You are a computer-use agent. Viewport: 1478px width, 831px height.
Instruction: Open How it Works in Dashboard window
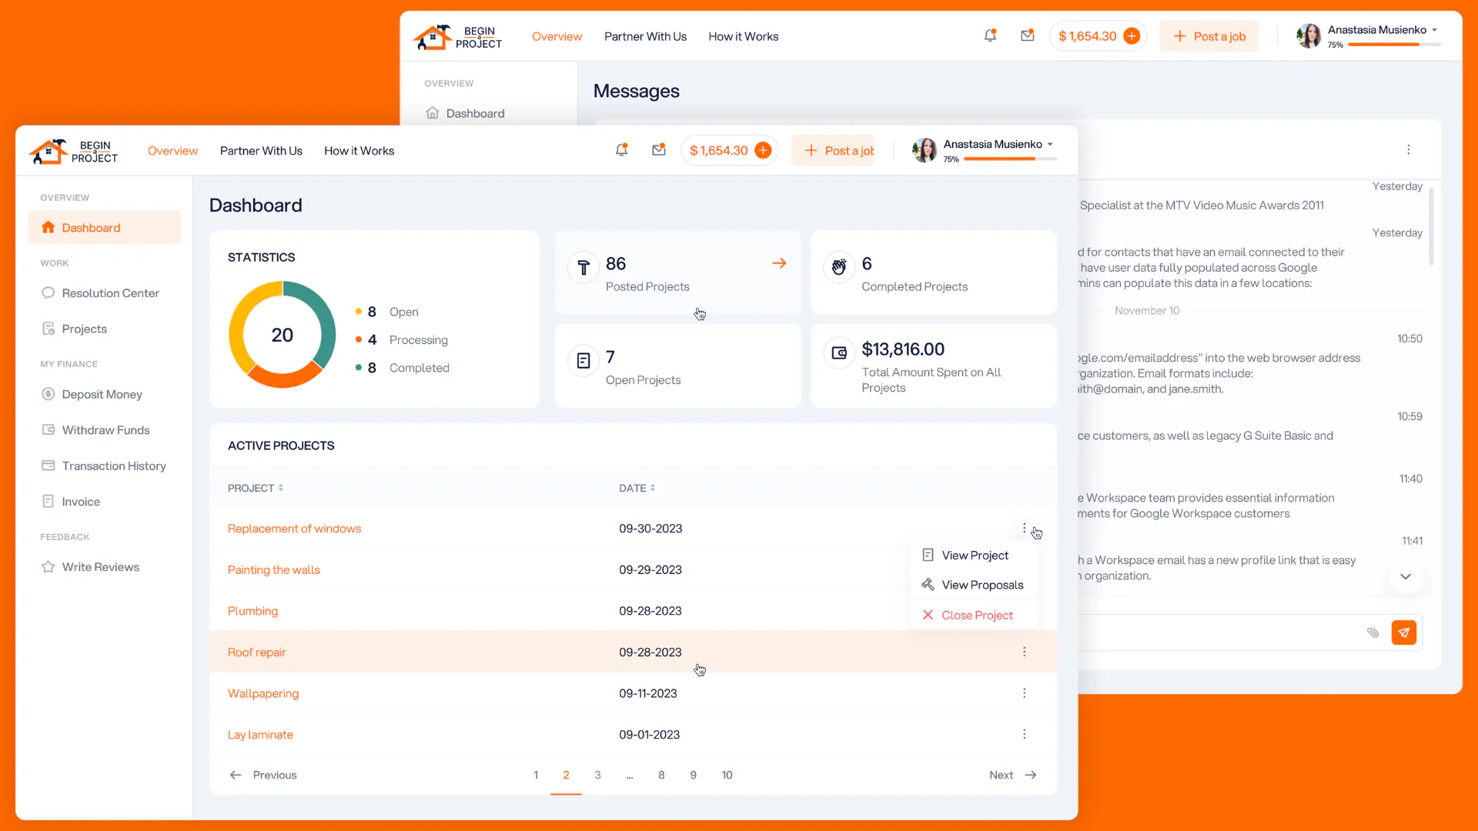pyautogui.click(x=359, y=151)
